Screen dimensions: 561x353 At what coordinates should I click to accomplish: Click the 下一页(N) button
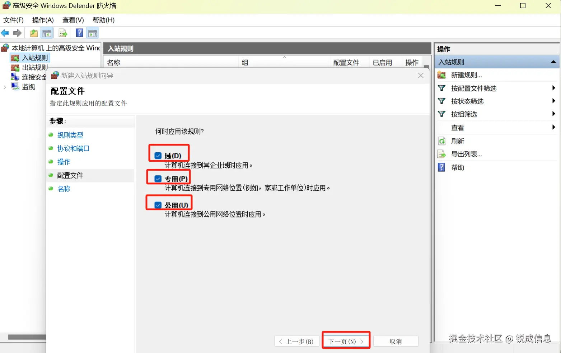(x=345, y=341)
